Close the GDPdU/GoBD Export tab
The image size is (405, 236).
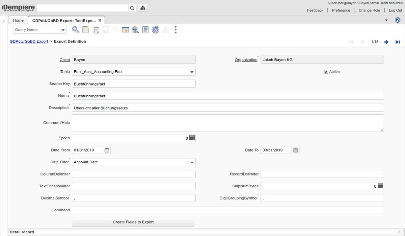click(100, 20)
